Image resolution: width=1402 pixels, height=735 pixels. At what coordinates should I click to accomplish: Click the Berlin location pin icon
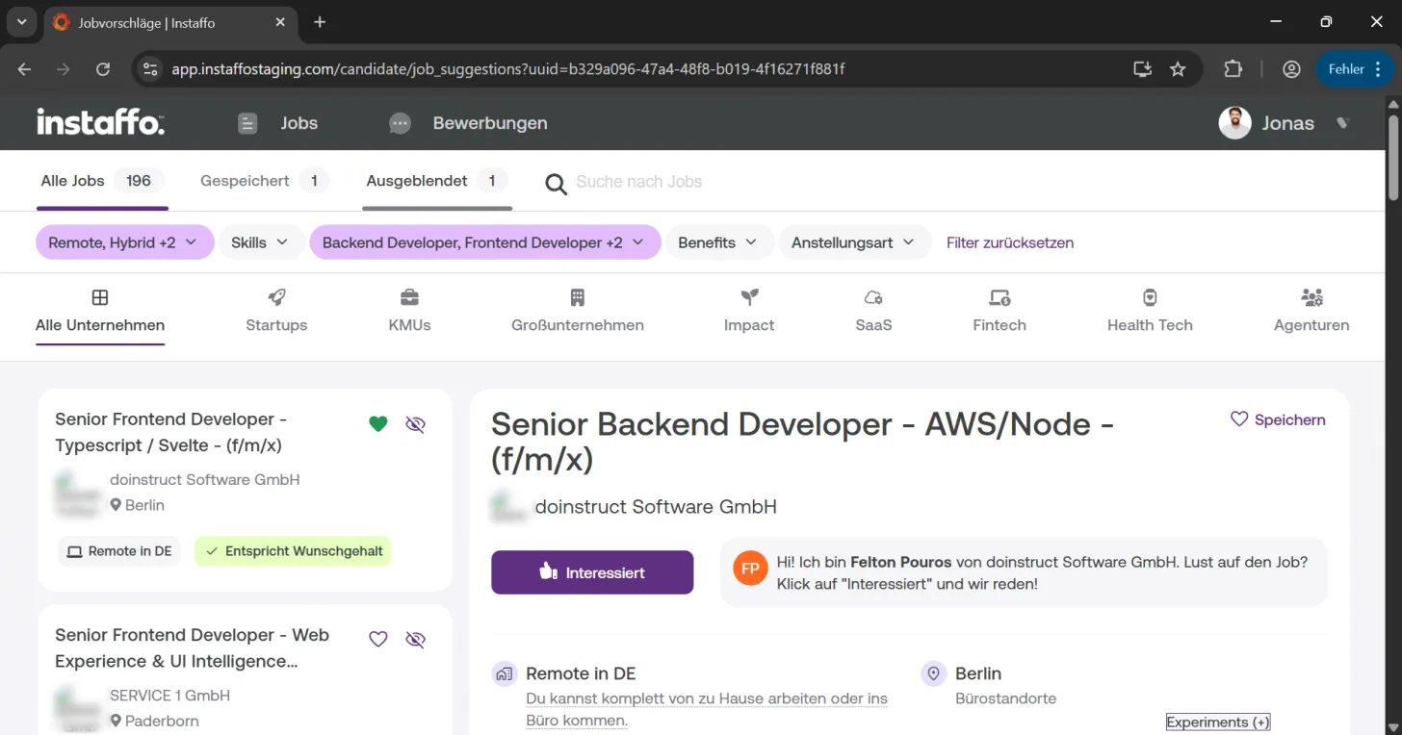(x=933, y=673)
